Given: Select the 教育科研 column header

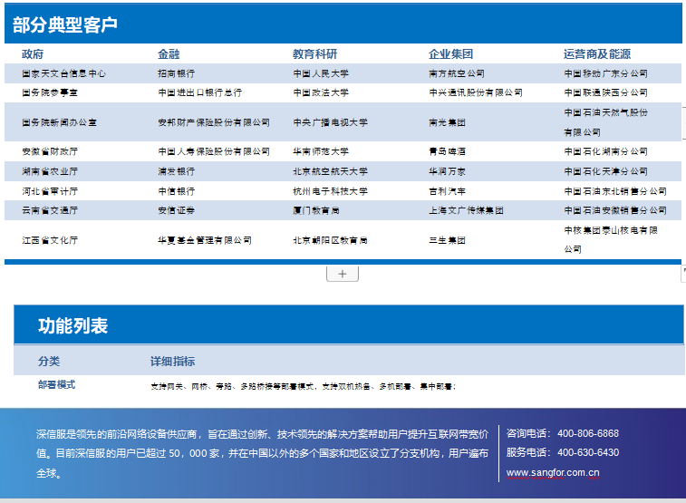Looking at the screenshot, I should tap(315, 54).
